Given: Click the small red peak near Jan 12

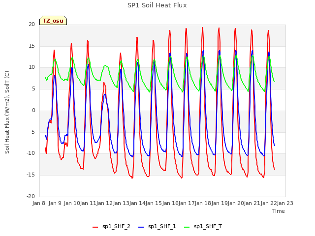Looking at the screenshot, I should tap(104, 83).
